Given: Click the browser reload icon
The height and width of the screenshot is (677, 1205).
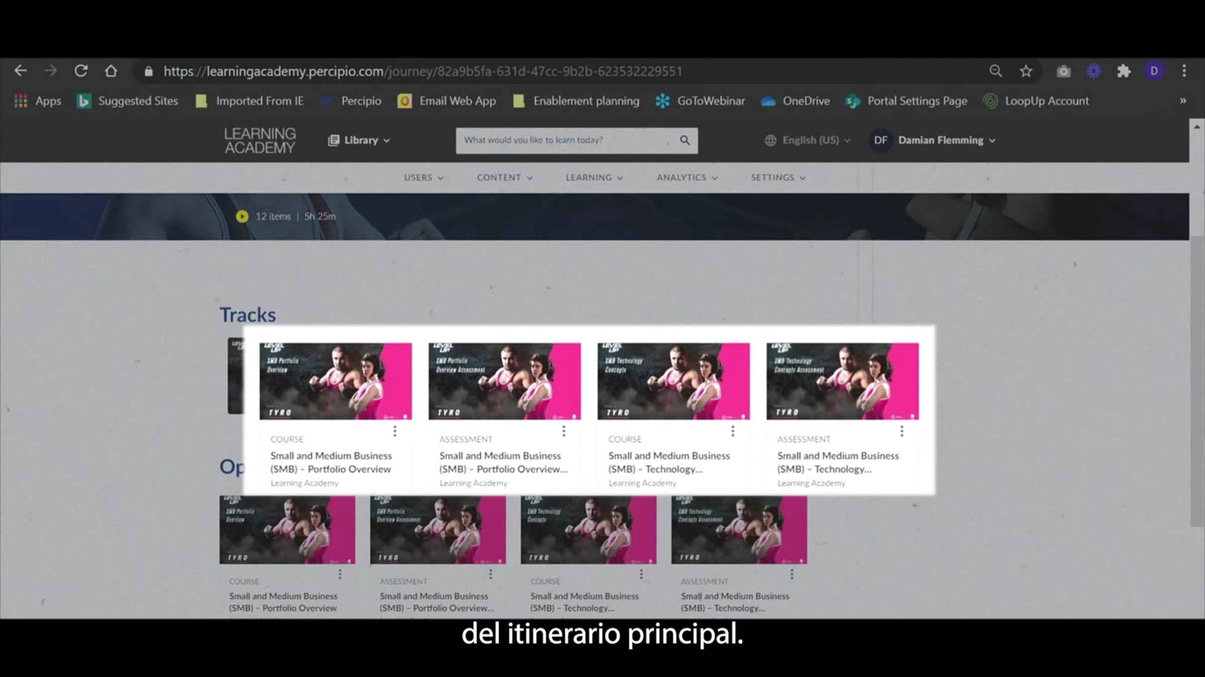Looking at the screenshot, I should point(81,71).
